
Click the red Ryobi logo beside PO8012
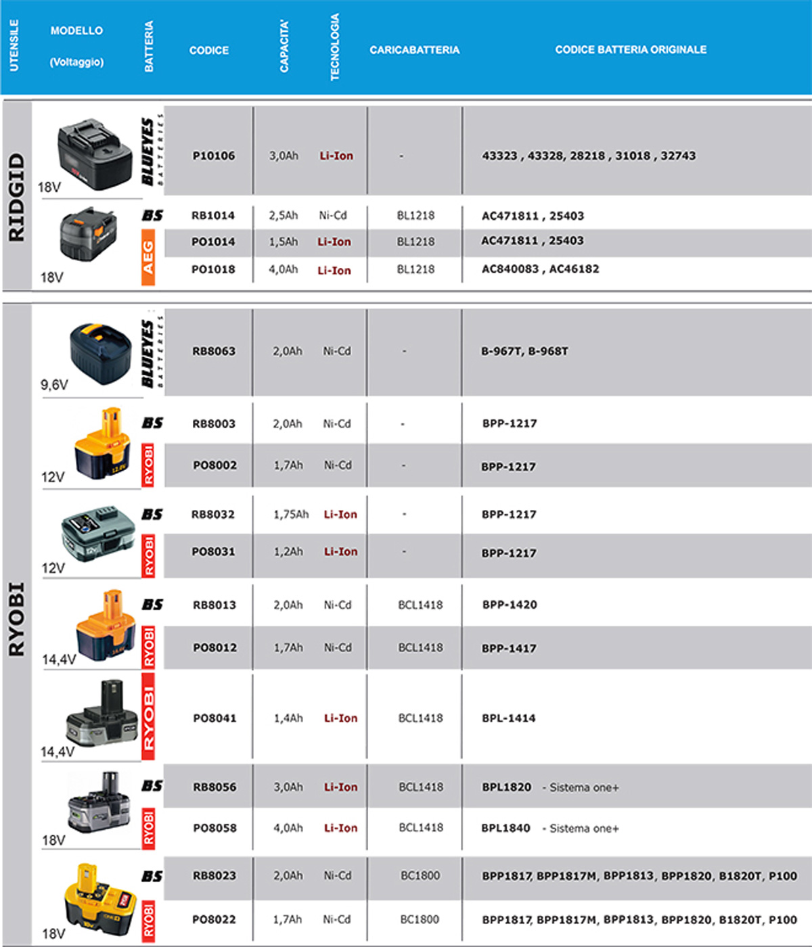tap(148, 647)
